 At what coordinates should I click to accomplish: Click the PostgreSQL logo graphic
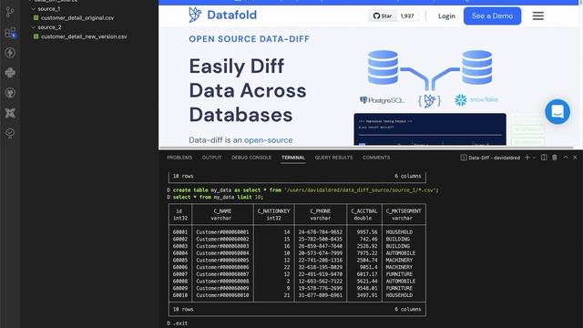382,100
